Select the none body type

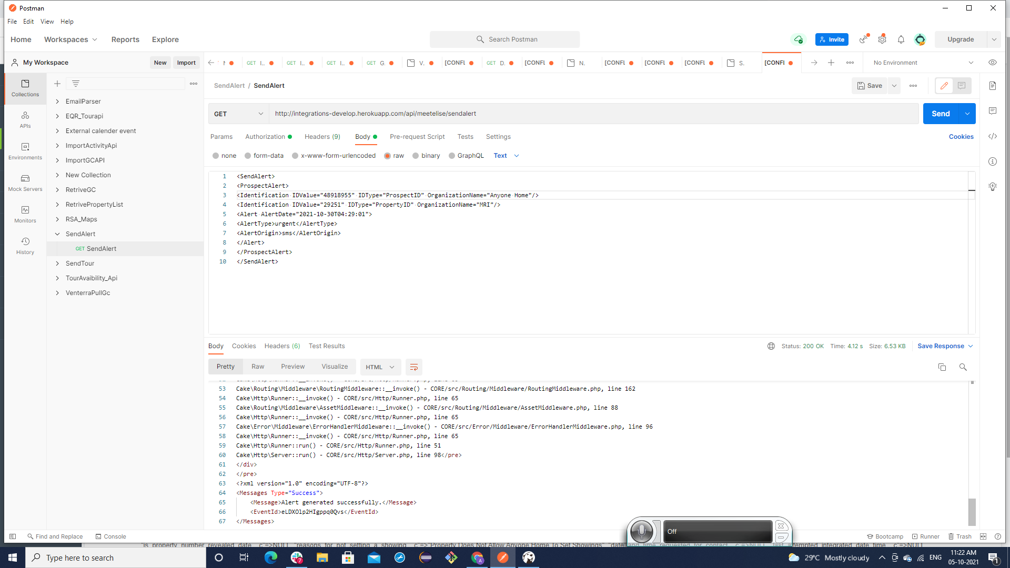[x=225, y=156]
